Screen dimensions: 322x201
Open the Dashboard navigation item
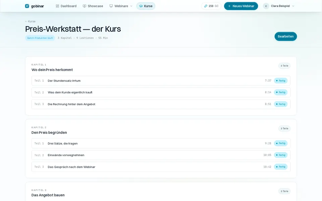(x=66, y=6)
